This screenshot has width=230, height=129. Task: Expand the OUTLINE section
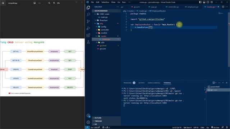click(106, 118)
